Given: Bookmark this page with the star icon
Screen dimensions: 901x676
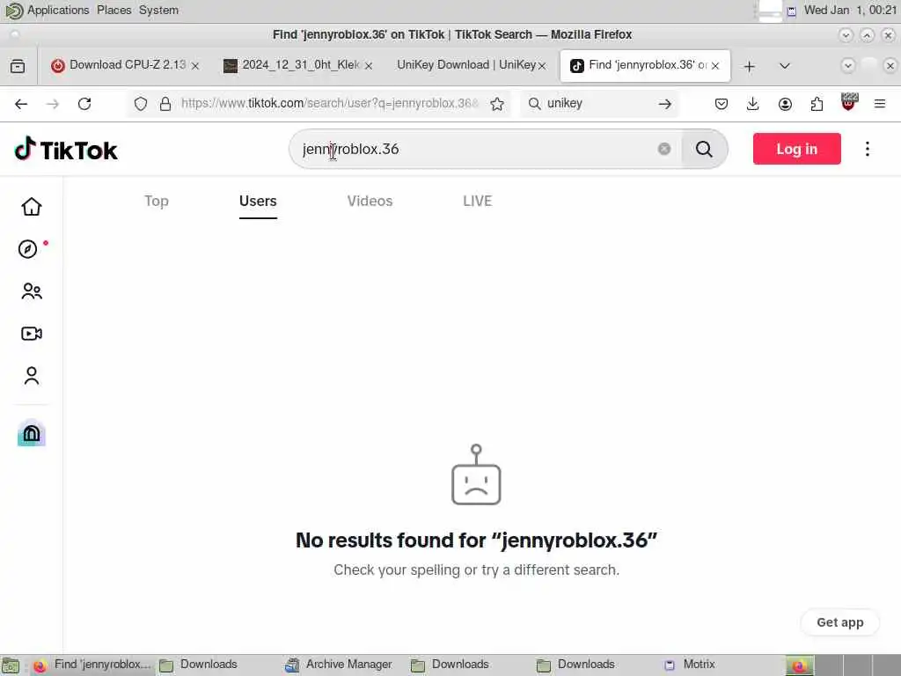Looking at the screenshot, I should [497, 104].
